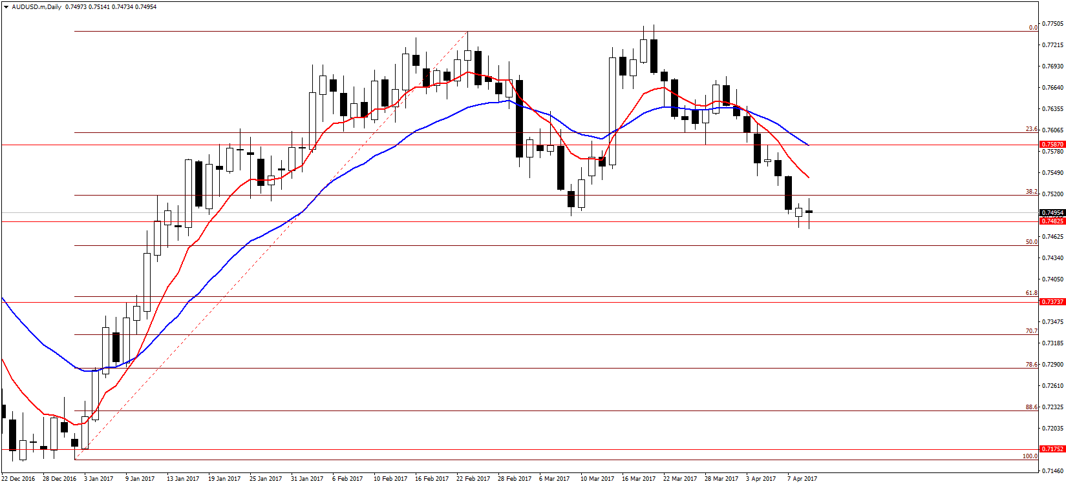Click the Fibonacci 0.0 level label
The height and width of the screenshot is (486, 1066).
click(1033, 28)
